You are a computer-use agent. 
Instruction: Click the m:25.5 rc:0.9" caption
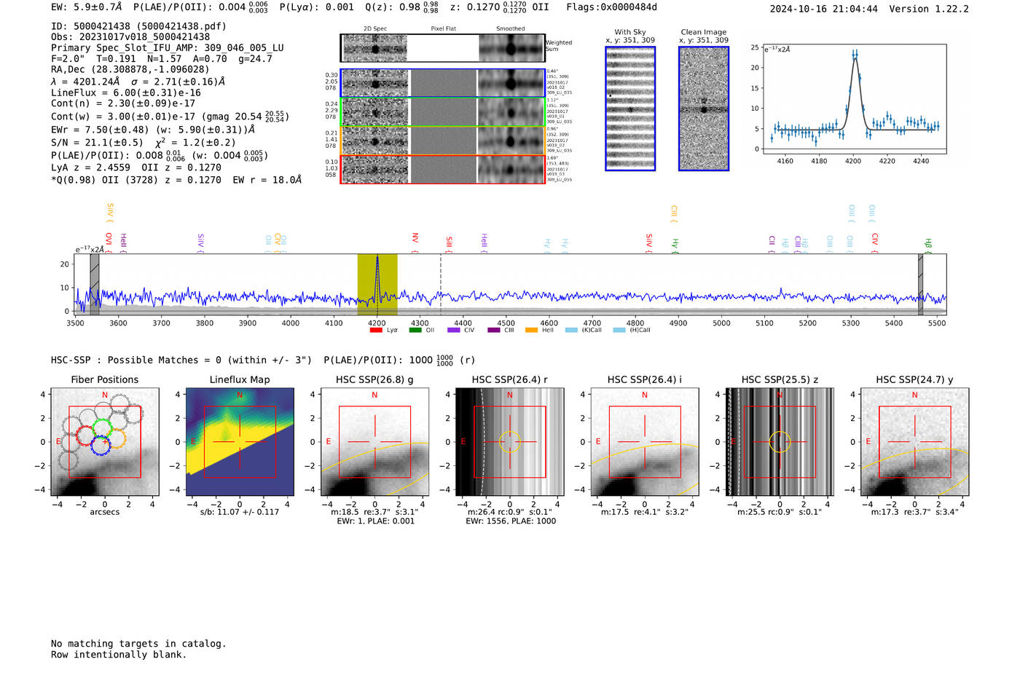pos(780,512)
